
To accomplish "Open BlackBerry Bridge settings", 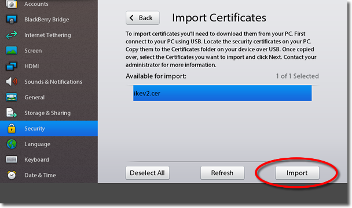I will 47,20.
